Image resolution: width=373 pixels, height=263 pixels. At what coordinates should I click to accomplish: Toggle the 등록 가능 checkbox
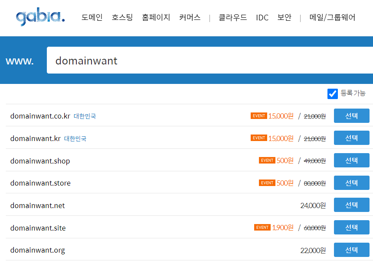click(x=333, y=94)
